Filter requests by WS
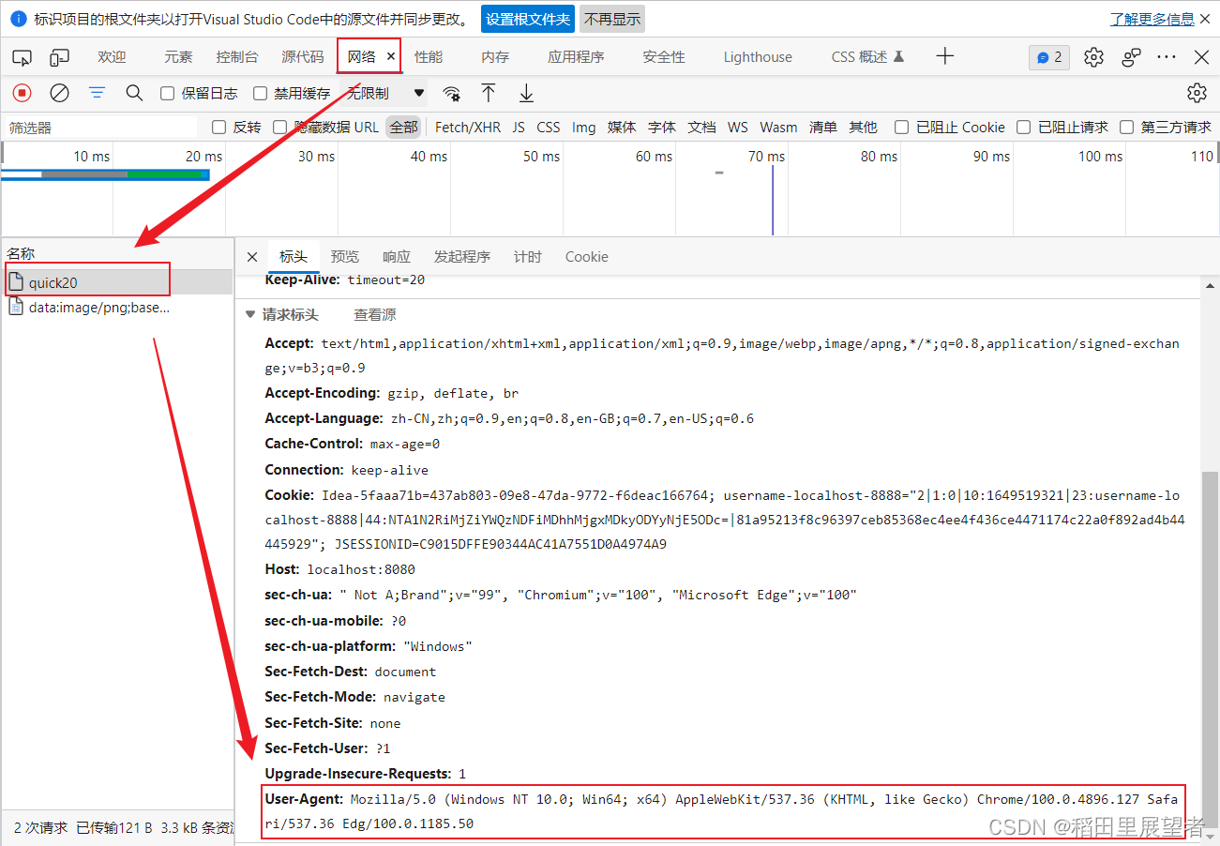The height and width of the screenshot is (846, 1220). coord(738,128)
